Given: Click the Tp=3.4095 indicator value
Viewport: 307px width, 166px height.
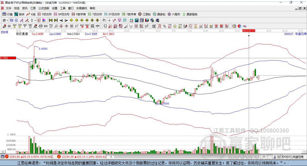Looking at the screenshot, I should [x=37, y=34].
